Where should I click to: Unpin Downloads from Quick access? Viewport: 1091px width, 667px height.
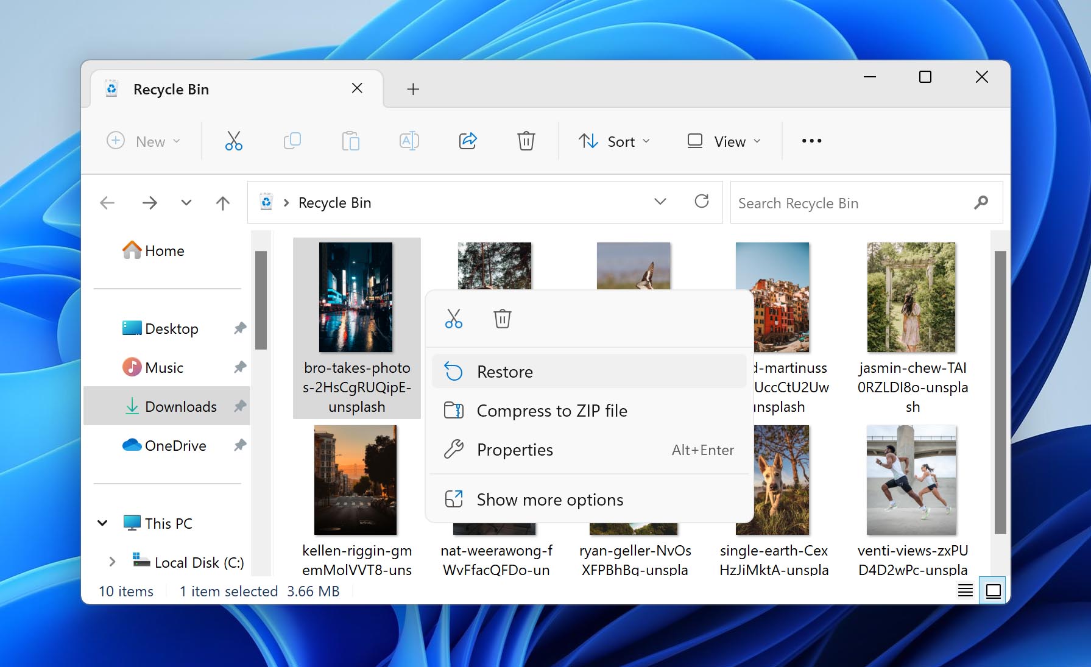(x=240, y=406)
